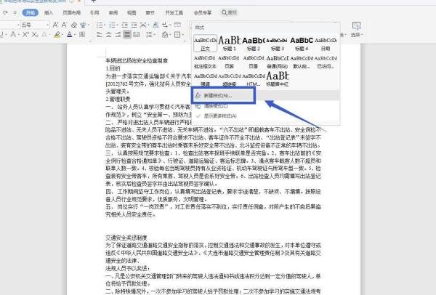The image size is (436, 295).
Task: Apply the 批注框文本 style
Action: point(205,62)
